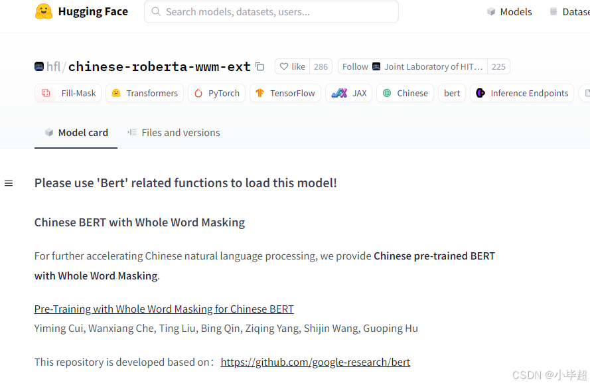This screenshot has height=385, width=590.
Task: Select the Fill-Mask task tag
Action: pos(68,93)
